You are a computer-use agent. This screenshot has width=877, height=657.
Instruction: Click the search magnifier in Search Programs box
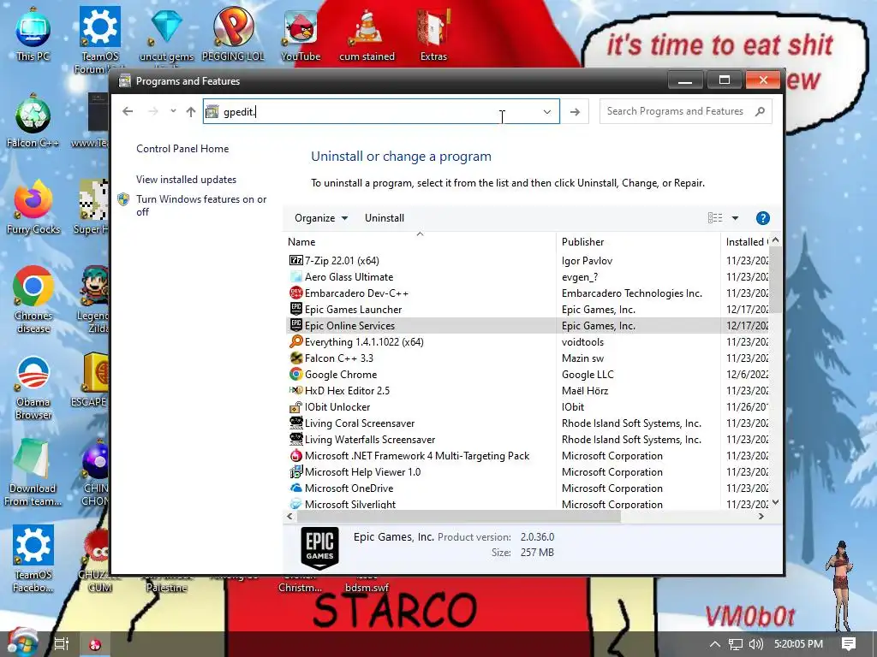(x=760, y=111)
